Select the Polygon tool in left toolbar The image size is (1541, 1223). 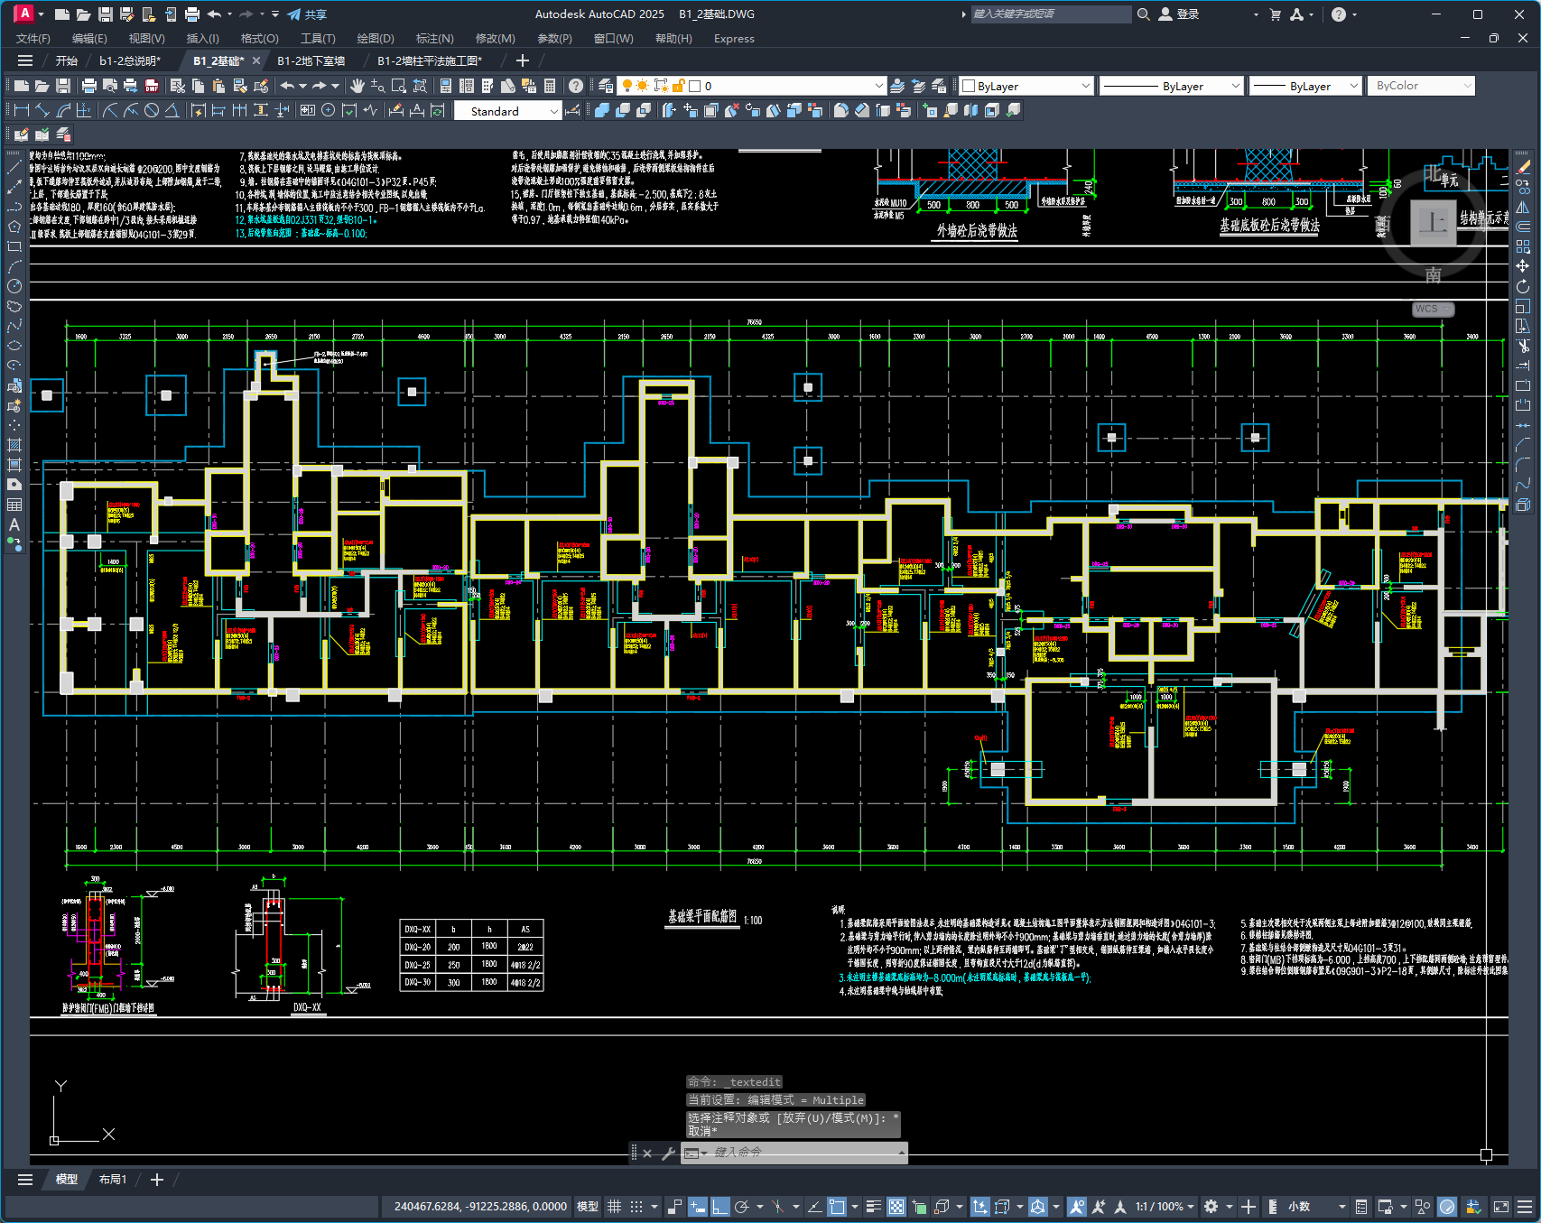tap(14, 227)
